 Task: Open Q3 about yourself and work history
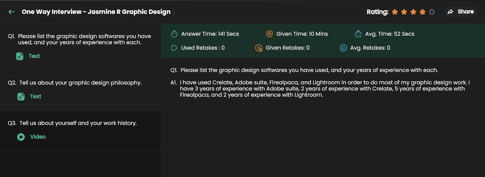pos(78,123)
